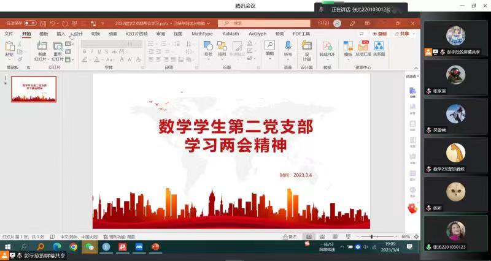Screen dimensions: 491x261
Task: Open the 共享 share dropdown
Action: (403, 34)
